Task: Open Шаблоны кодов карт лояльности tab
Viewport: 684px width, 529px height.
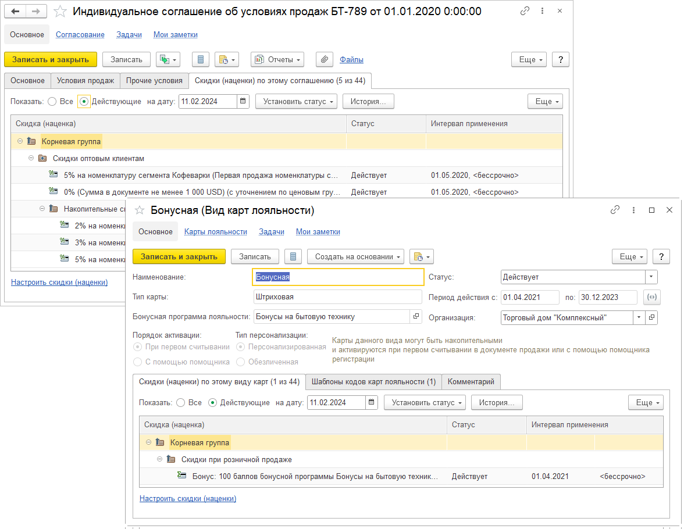Action: (373, 382)
